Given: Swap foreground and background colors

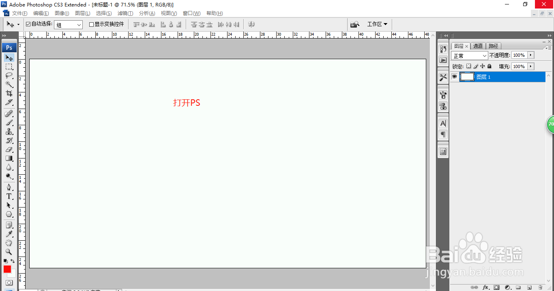Looking at the screenshot, I should click(13, 261).
